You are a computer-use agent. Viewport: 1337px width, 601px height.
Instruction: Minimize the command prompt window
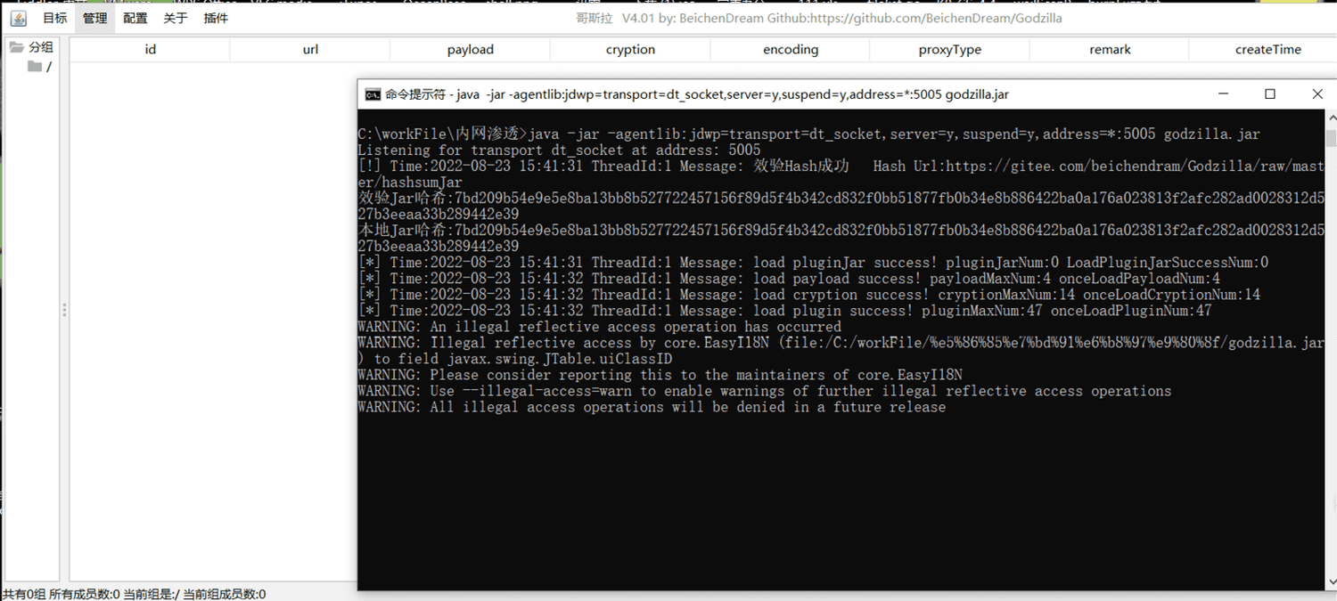[x=1223, y=94]
